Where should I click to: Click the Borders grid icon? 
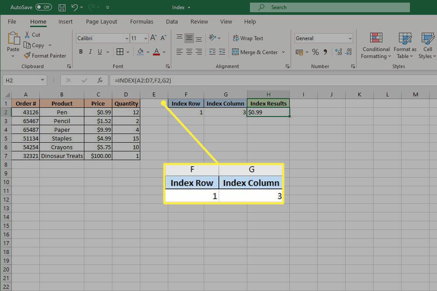pos(120,52)
